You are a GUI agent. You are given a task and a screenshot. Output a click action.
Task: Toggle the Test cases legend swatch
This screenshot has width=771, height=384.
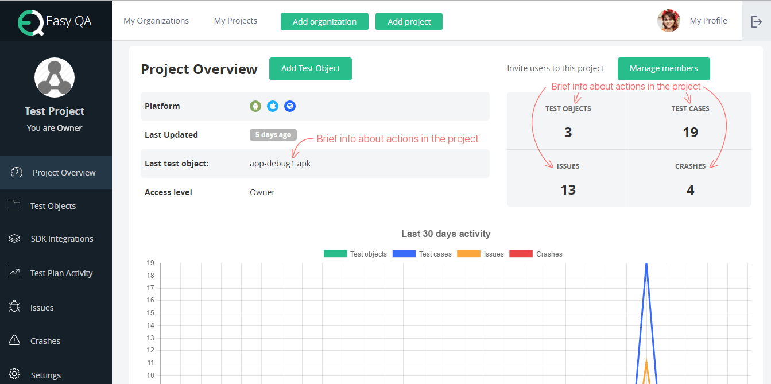[x=404, y=254]
